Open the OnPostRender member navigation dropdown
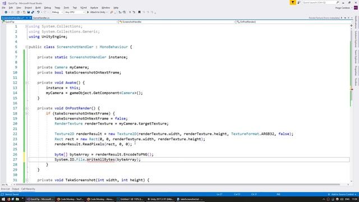This screenshot has height=202, width=359. tap(294, 22)
